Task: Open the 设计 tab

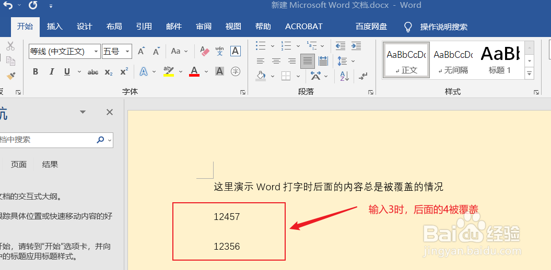Action: [x=84, y=27]
